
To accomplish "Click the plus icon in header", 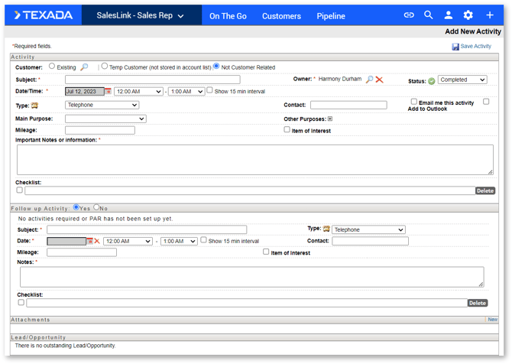I will pyautogui.click(x=490, y=15).
